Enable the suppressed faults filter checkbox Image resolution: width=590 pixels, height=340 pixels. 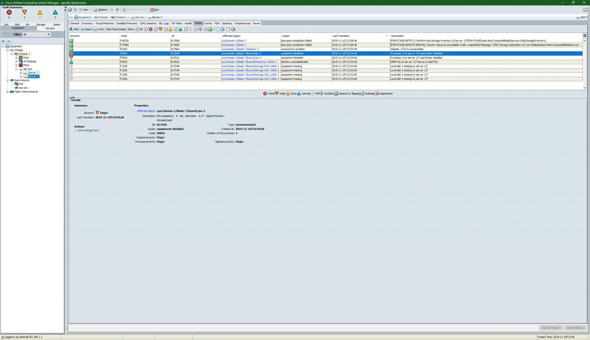(228, 29)
